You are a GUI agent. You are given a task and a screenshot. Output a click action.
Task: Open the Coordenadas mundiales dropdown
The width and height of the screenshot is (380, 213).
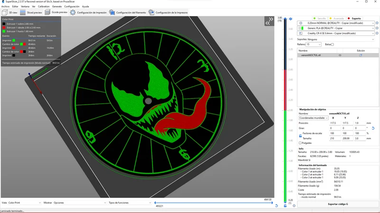click(313, 118)
